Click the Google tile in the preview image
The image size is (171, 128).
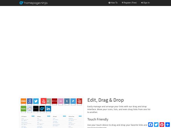coord(30,101)
